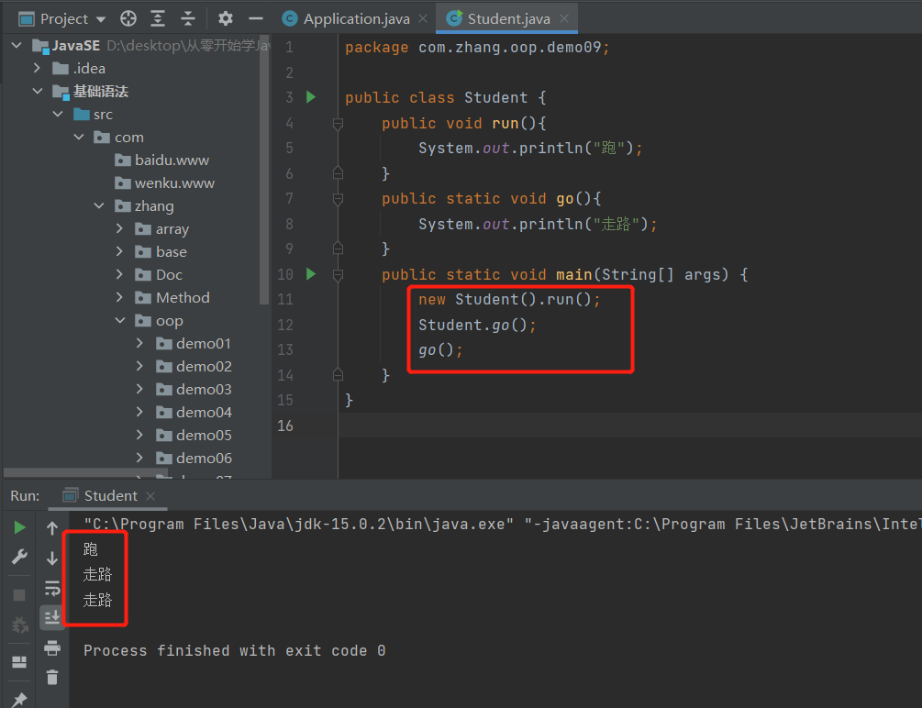922x708 pixels.
Task: Toggle soft-wrap in Run console
Action: (x=52, y=588)
